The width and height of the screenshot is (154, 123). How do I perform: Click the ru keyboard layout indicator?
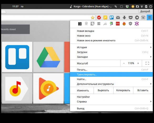pos(22,7)
